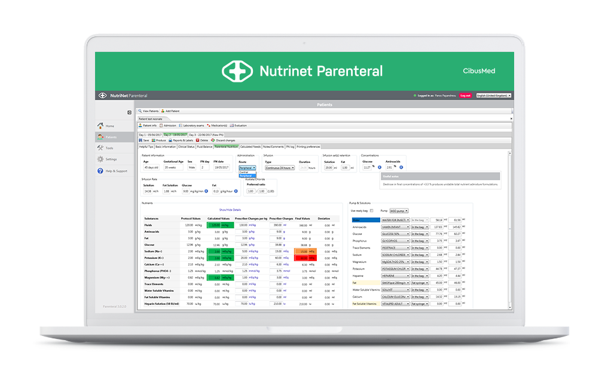Switch to the Fluid Balance tab

(x=204, y=146)
